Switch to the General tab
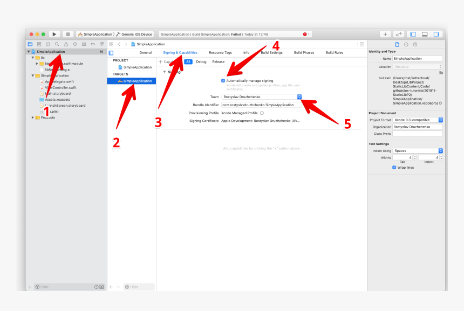This screenshot has width=464, height=311. coord(146,53)
